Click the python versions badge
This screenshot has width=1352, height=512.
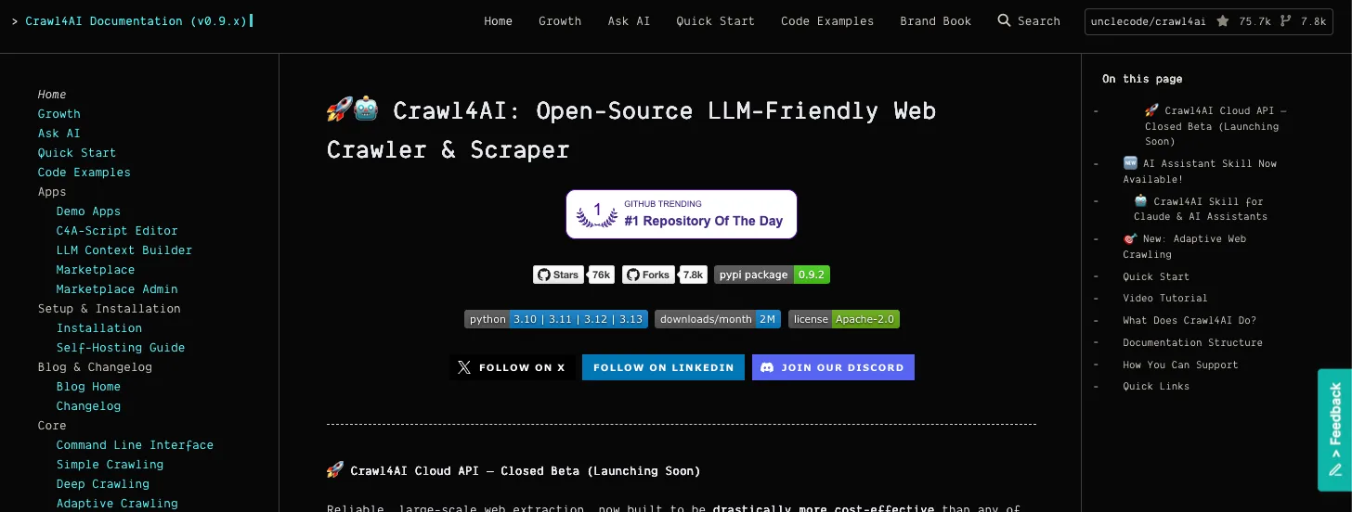555,319
